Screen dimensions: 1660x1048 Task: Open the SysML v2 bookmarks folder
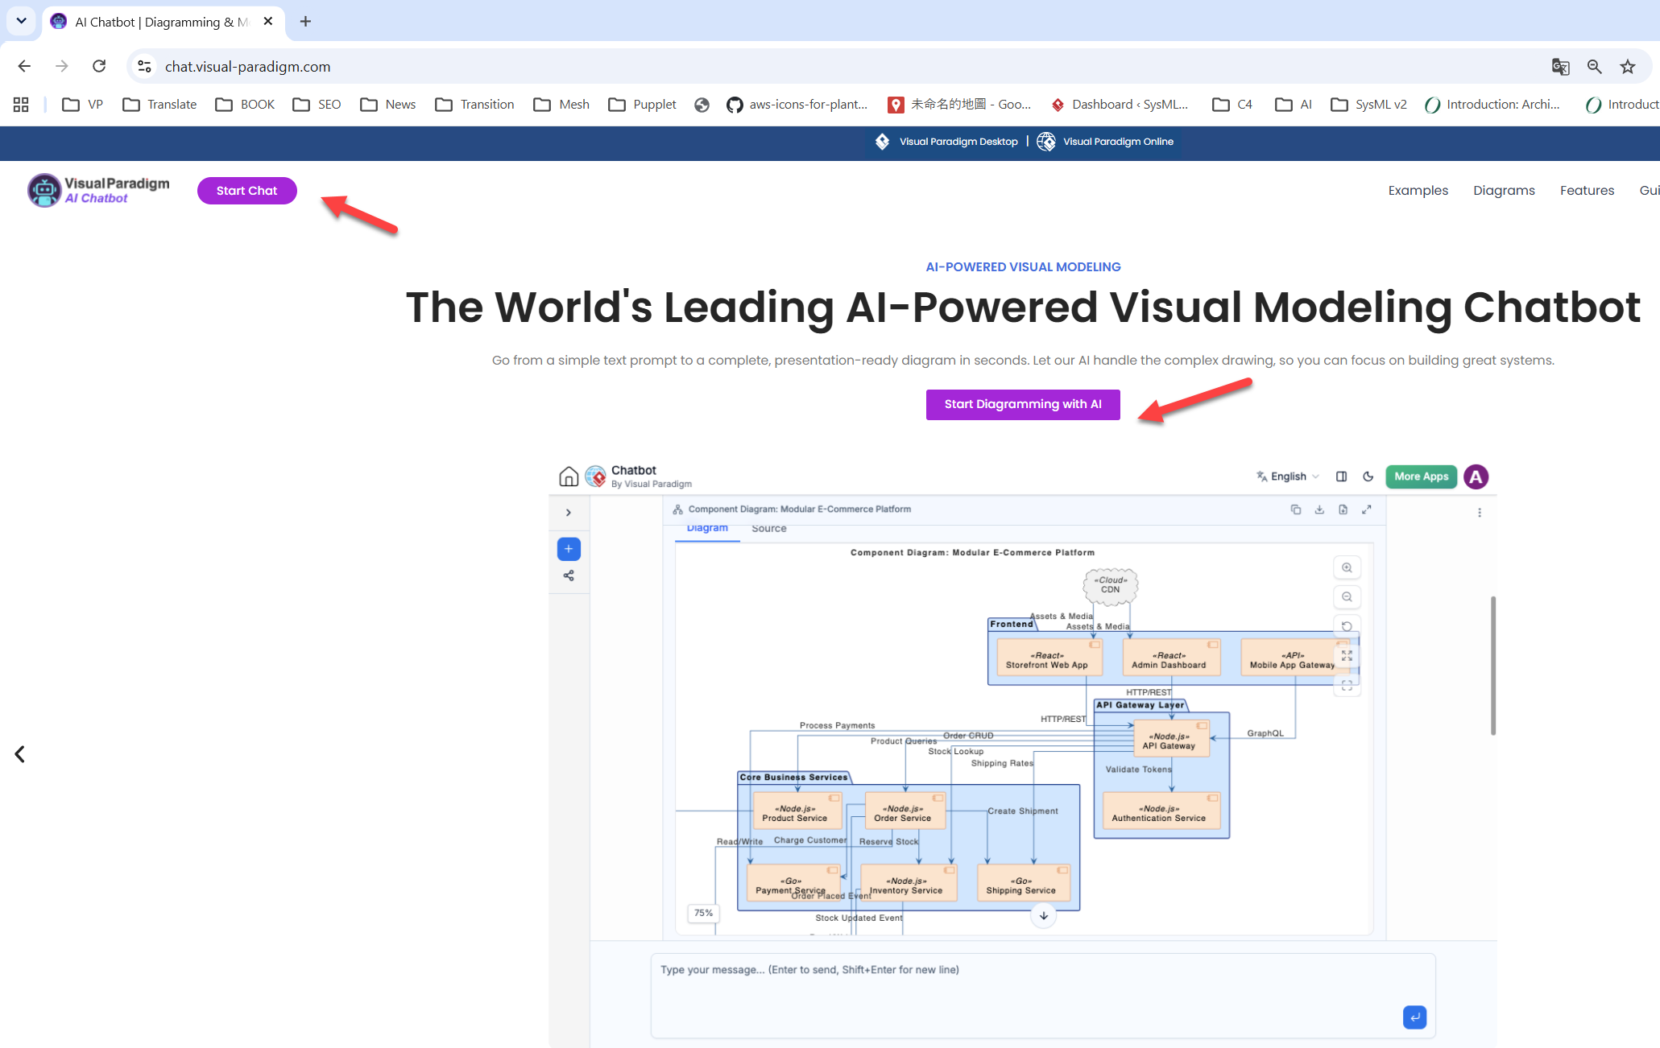pyautogui.click(x=1368, y=104)
